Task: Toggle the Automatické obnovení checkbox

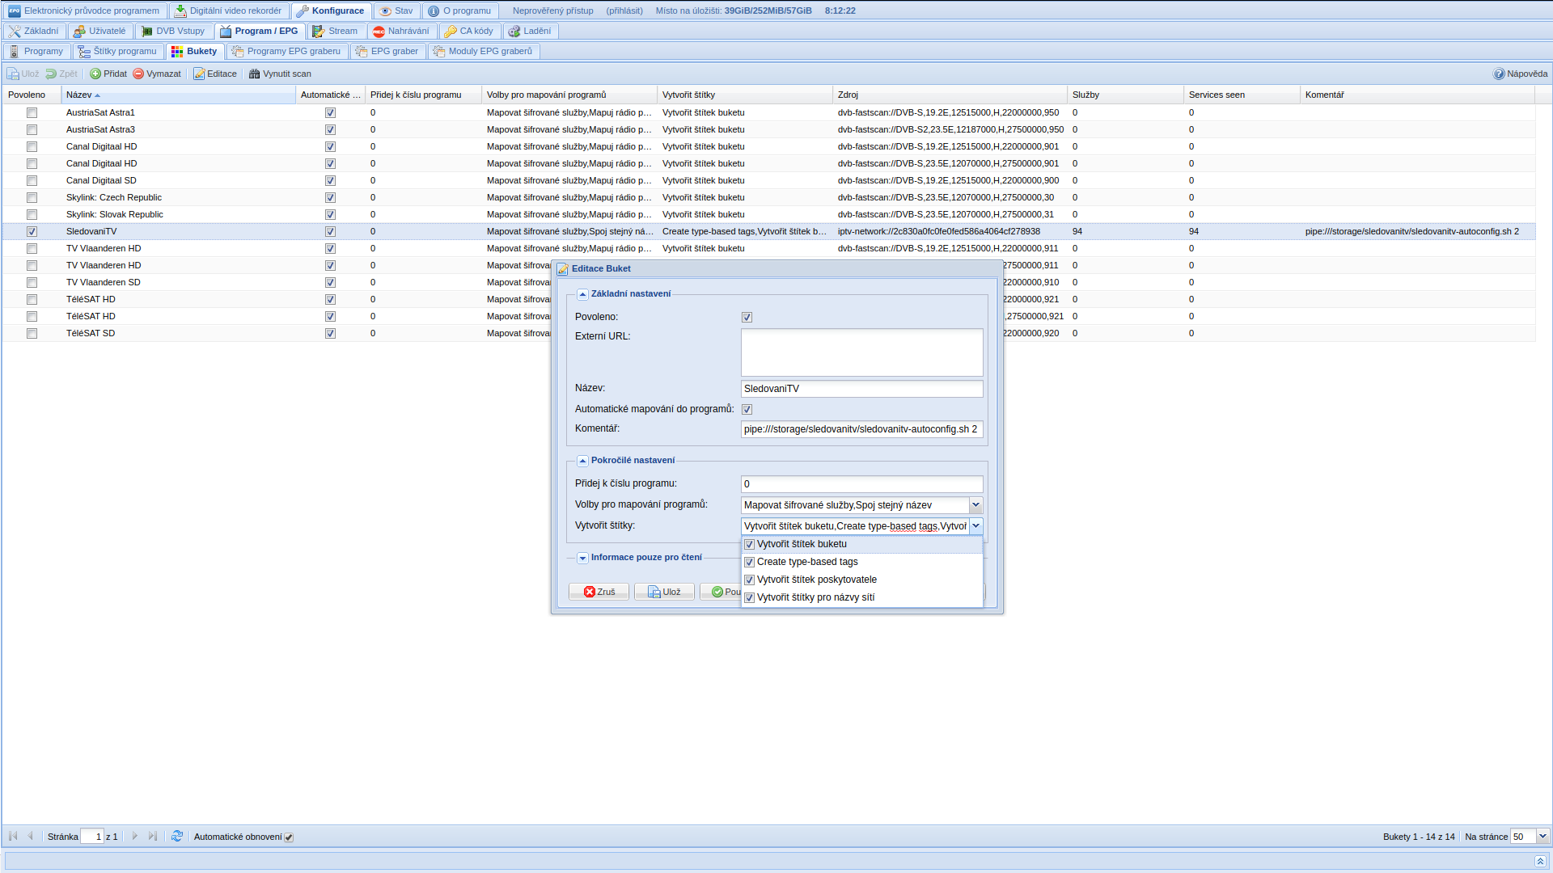Action: click(289, 837)
